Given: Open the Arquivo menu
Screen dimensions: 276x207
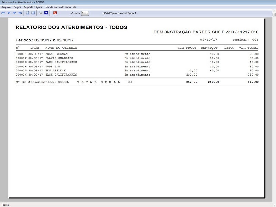Looking at the screenshot, I should point(6,7).
